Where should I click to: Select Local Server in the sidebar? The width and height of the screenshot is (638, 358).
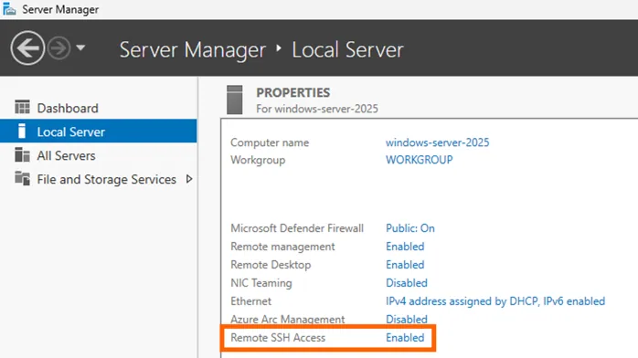point(98,131)
